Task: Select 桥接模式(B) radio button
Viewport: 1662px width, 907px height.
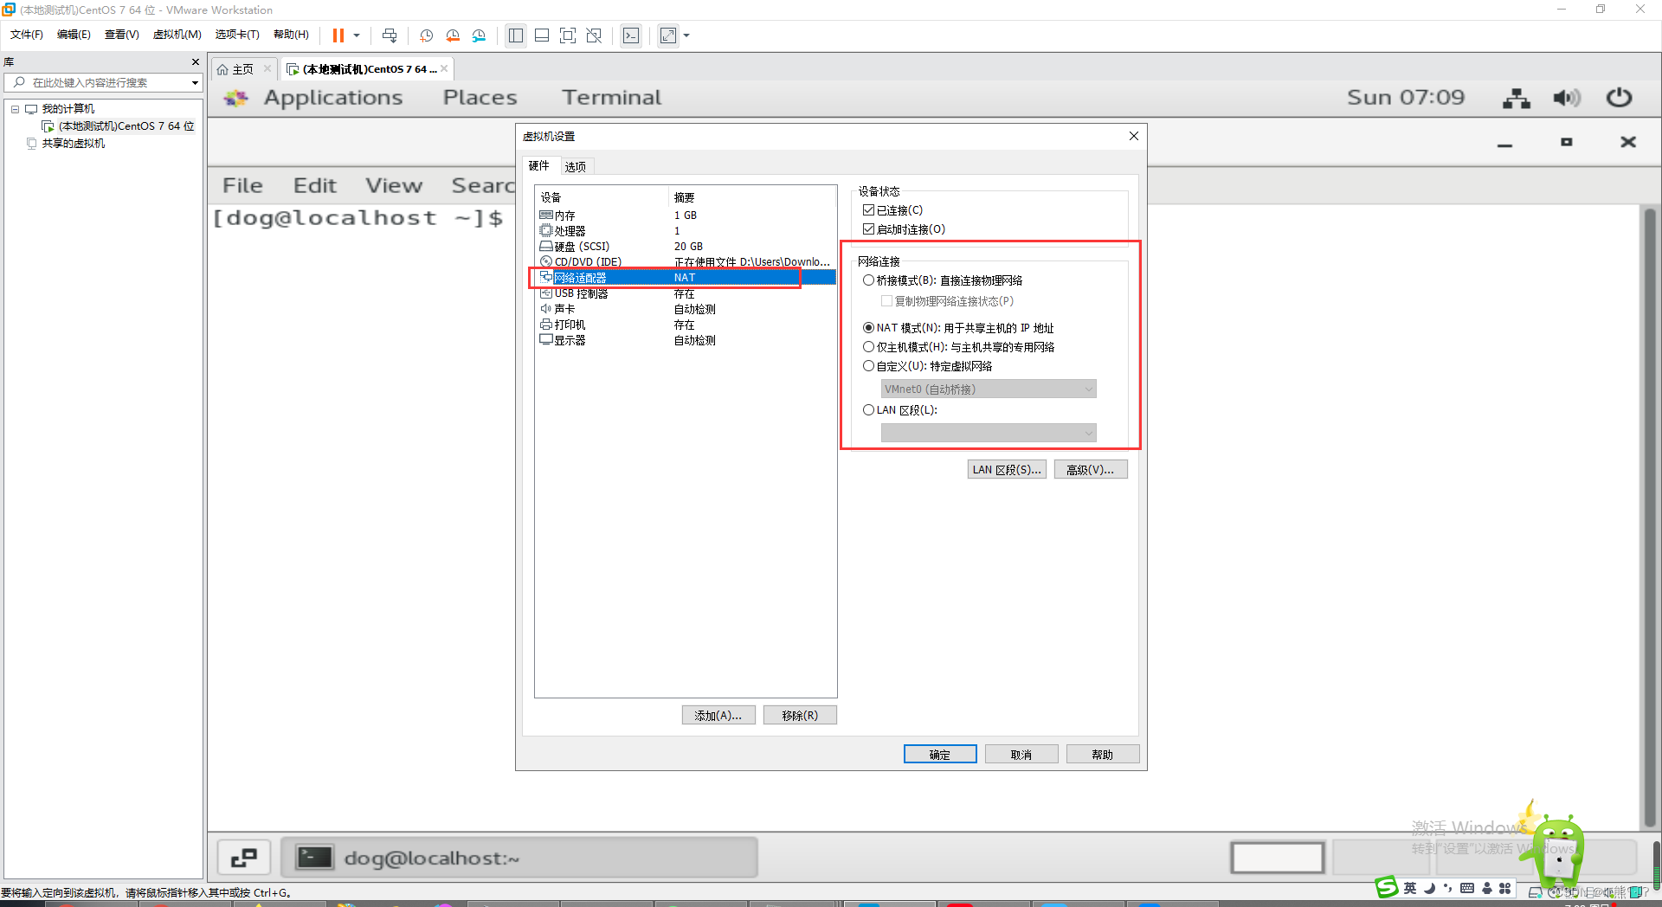Action: tap(868, 280)
